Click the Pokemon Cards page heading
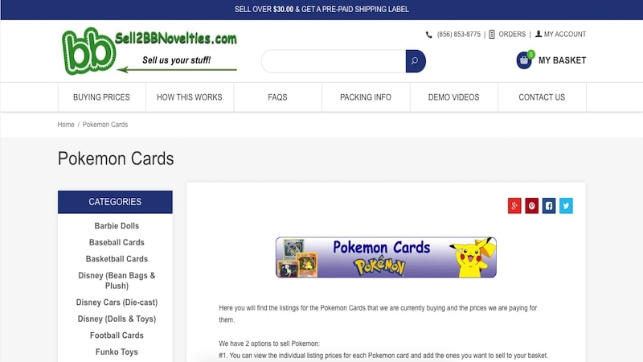Image resolution: width=643 pixels, height=362 pixels. [116, 158]
